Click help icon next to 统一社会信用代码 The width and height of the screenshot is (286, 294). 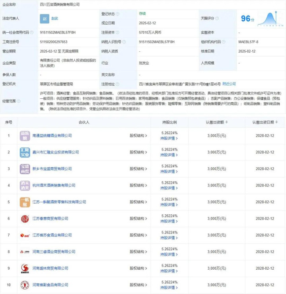click(x=32, y=32)
